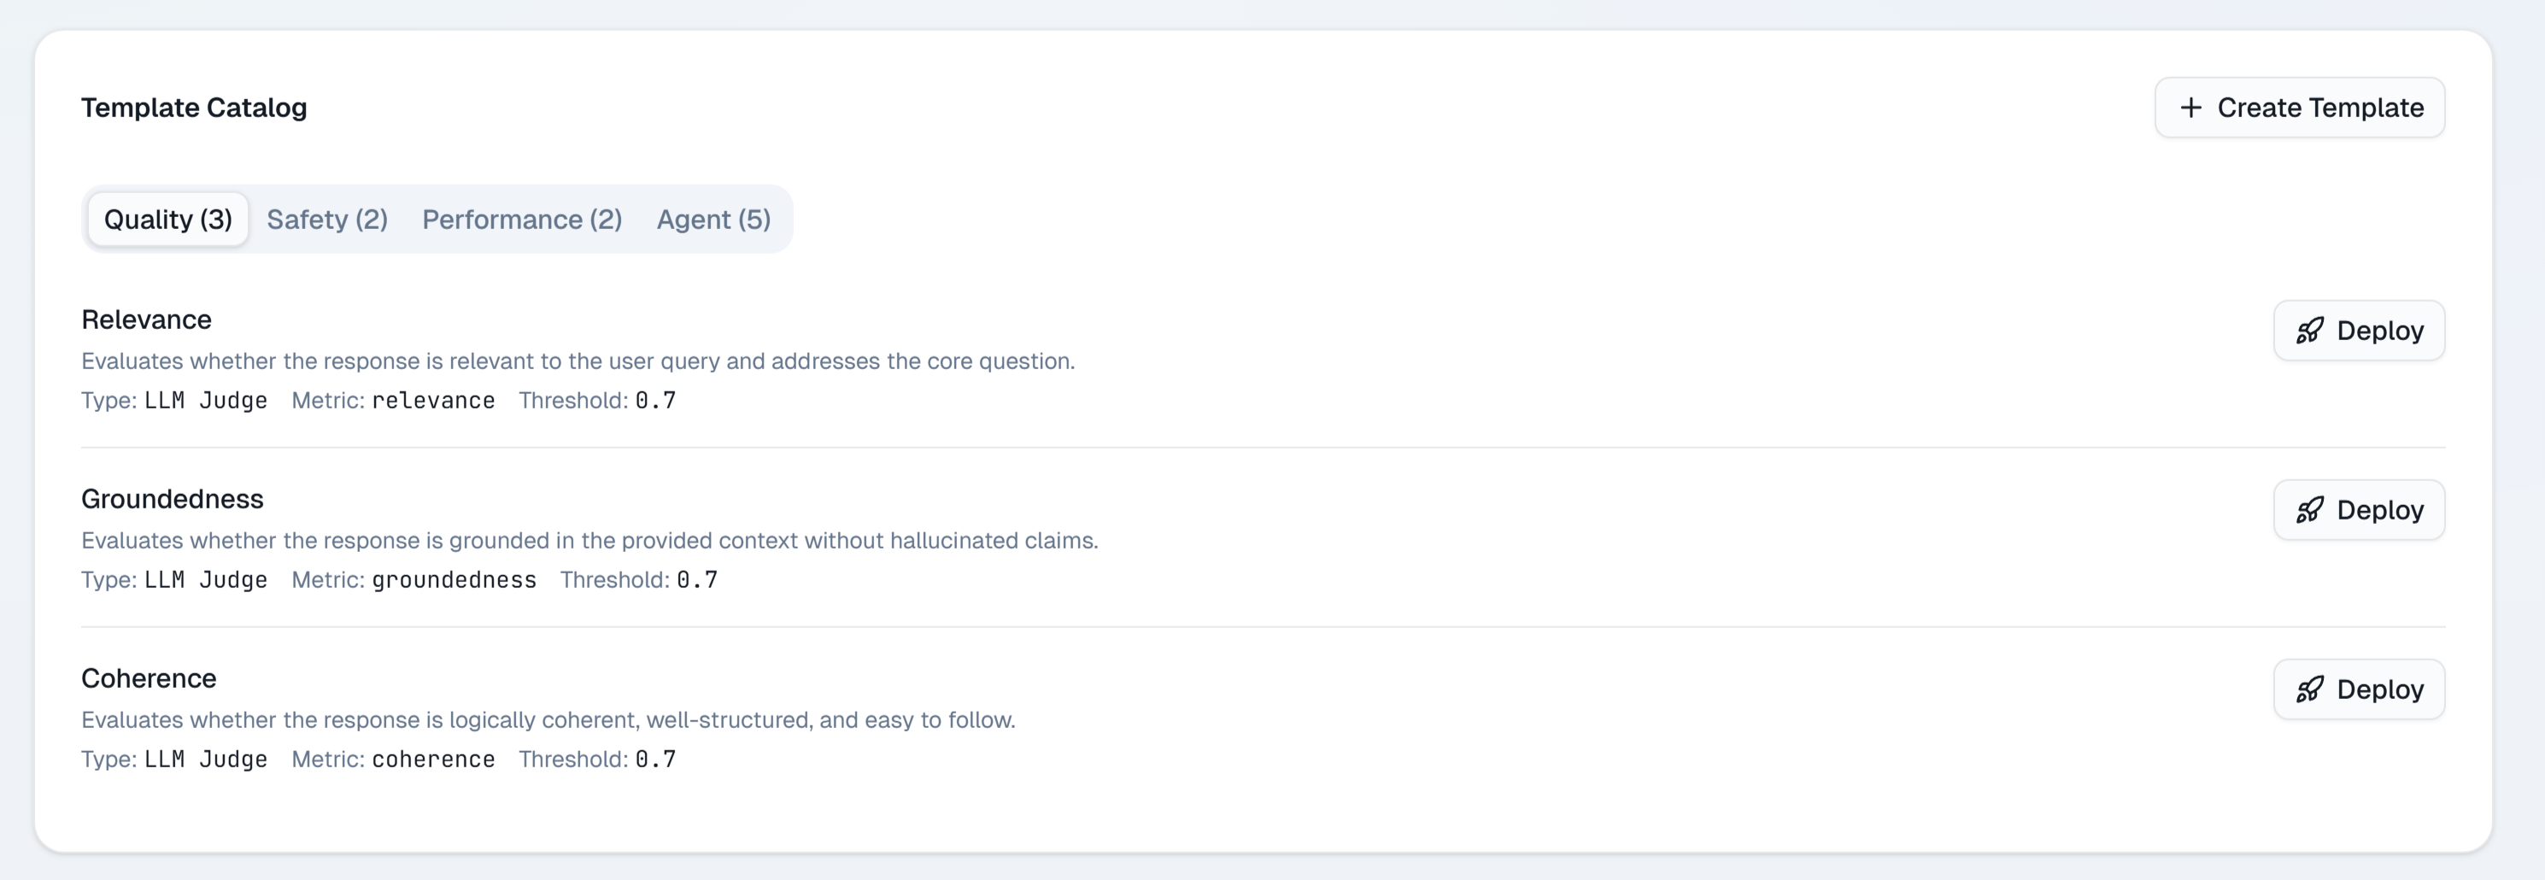The image size is (2545, 880).
Task: Open the Agent templates tab
Action: click(714, 220)
